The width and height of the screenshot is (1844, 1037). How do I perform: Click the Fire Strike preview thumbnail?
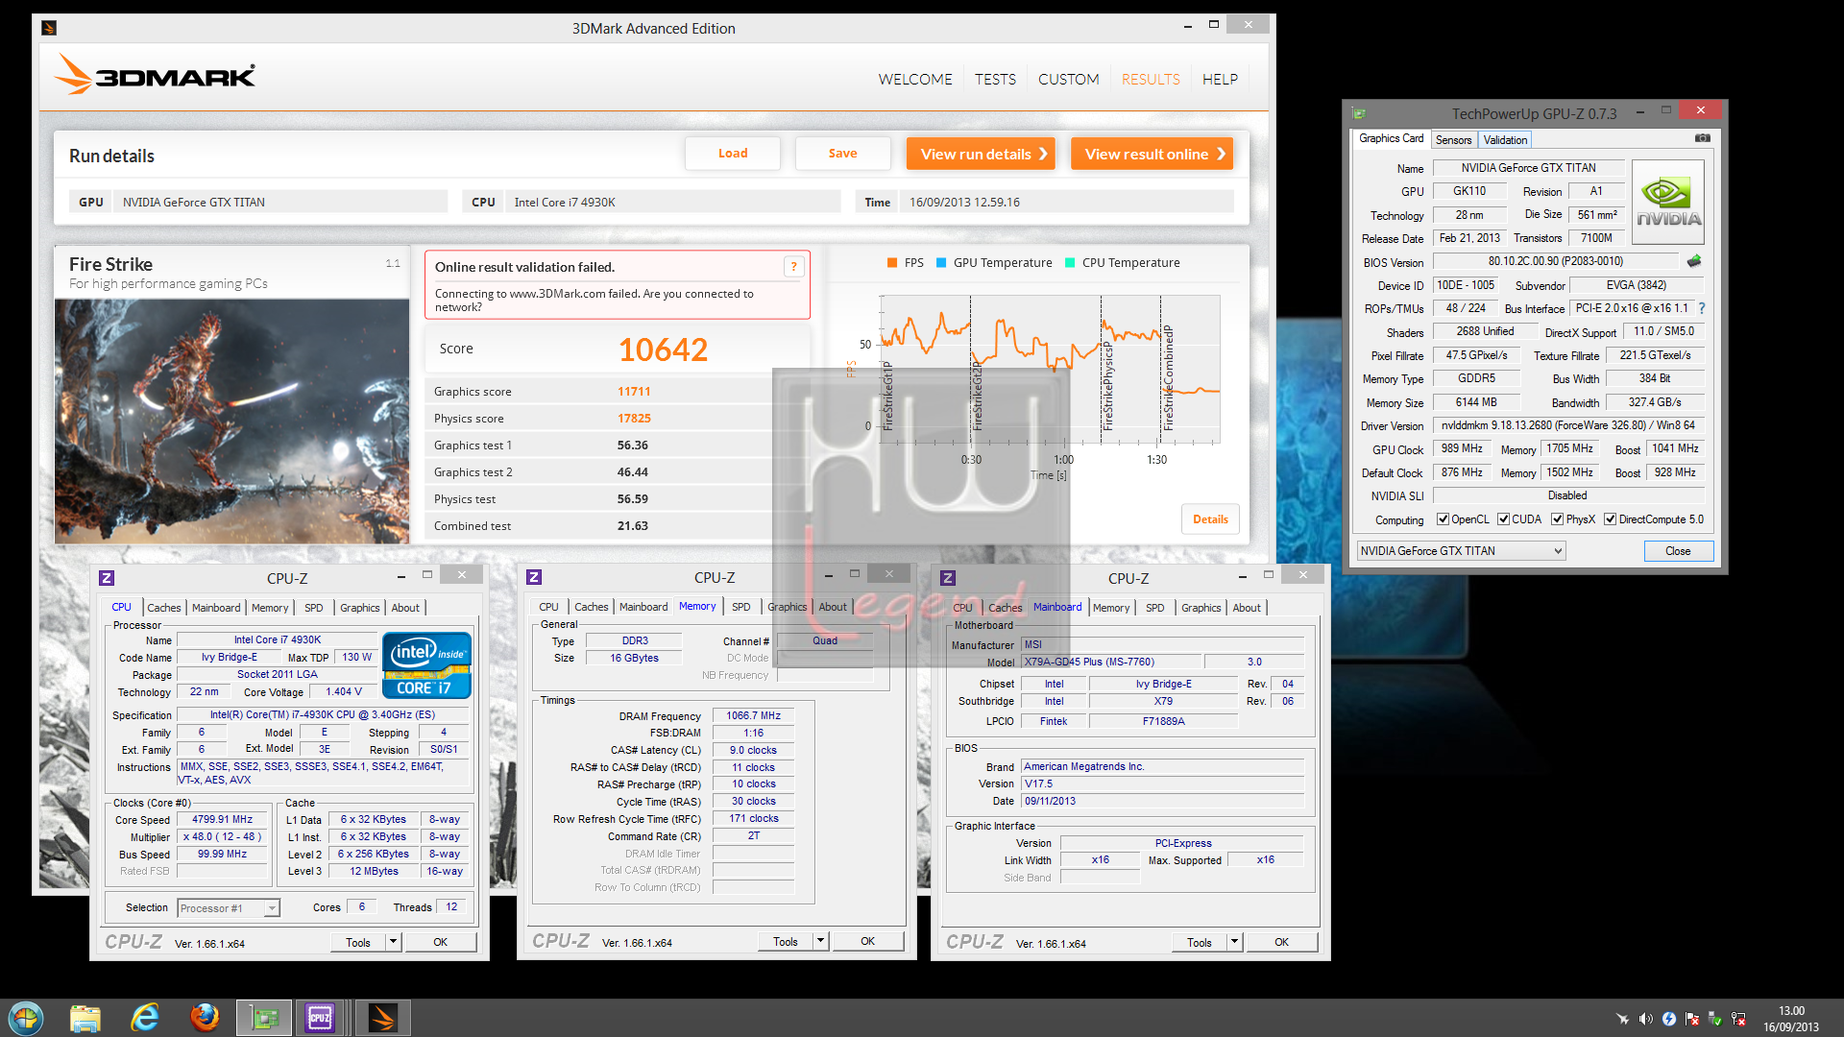(x=231, y=422)
